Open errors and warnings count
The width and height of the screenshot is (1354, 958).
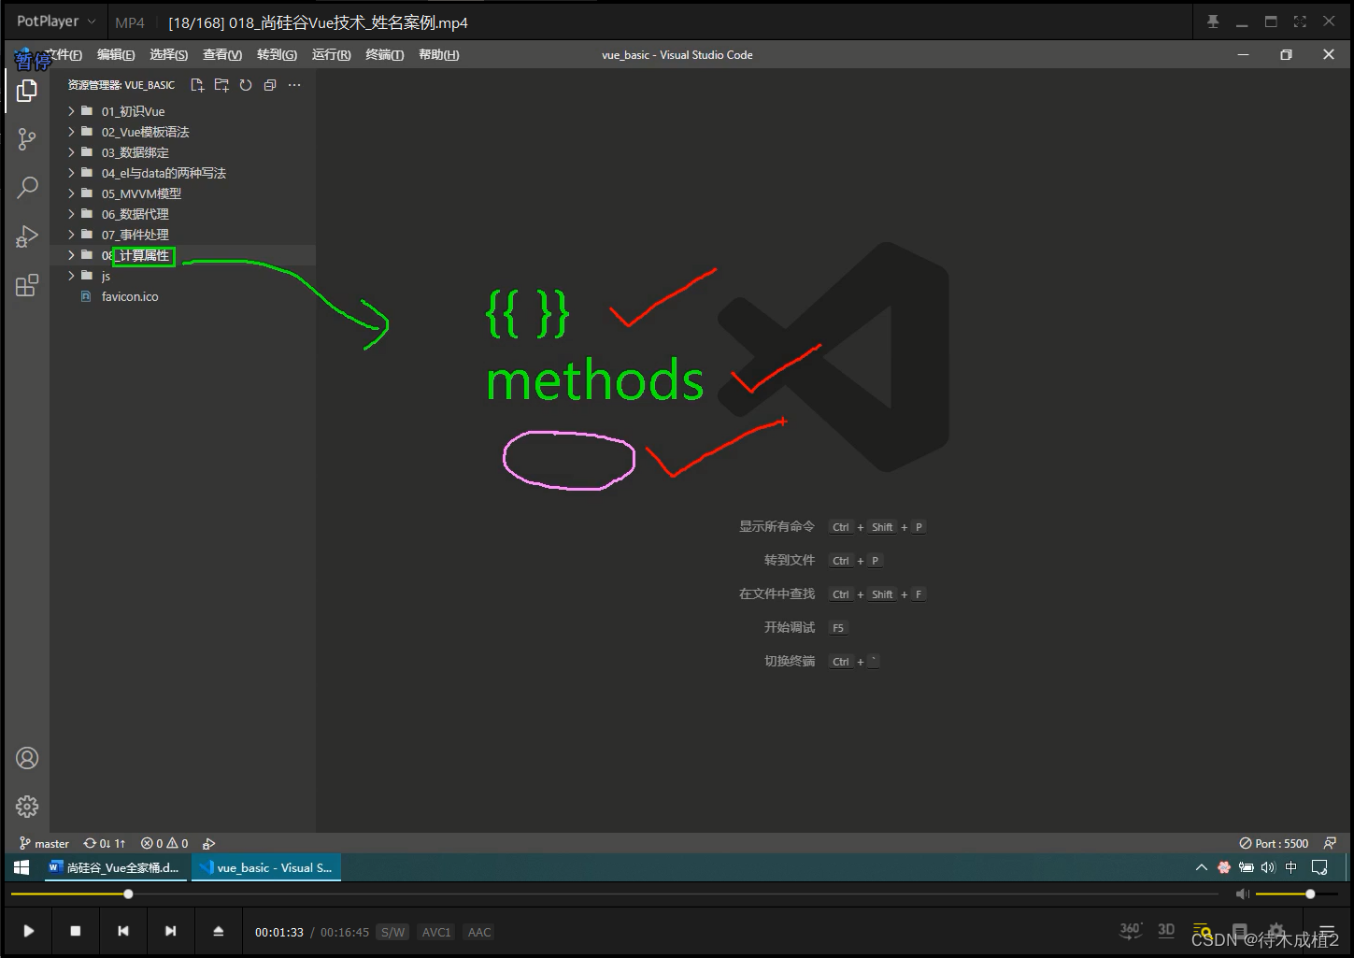point(164,843)
